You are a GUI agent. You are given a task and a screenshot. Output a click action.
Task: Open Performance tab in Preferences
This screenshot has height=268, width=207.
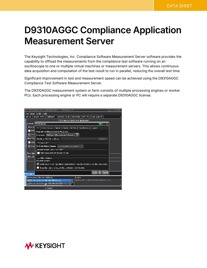(47, 128)
